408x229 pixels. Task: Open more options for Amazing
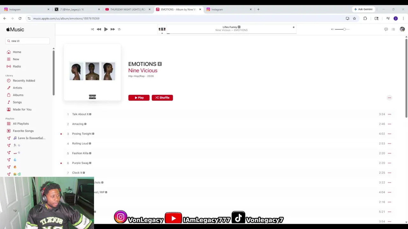(390, 124)
